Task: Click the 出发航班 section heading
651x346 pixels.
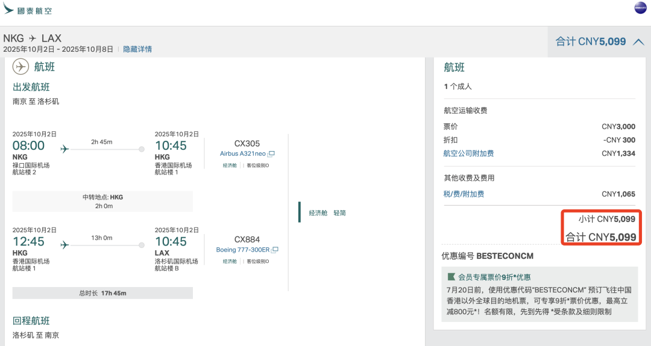Action: (x=31, y=87)
